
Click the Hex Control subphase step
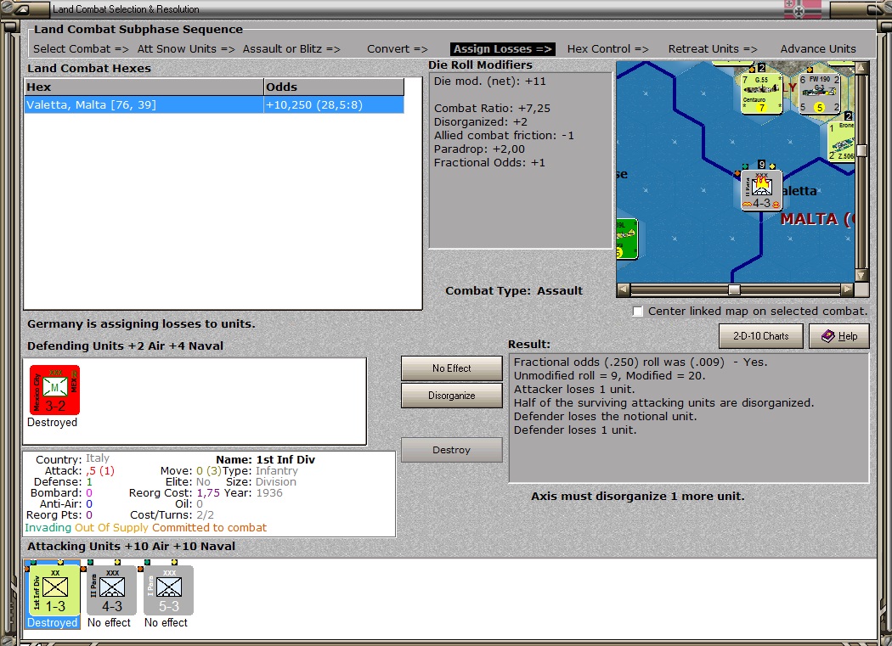pyautogui.click(x=607, y=49)
